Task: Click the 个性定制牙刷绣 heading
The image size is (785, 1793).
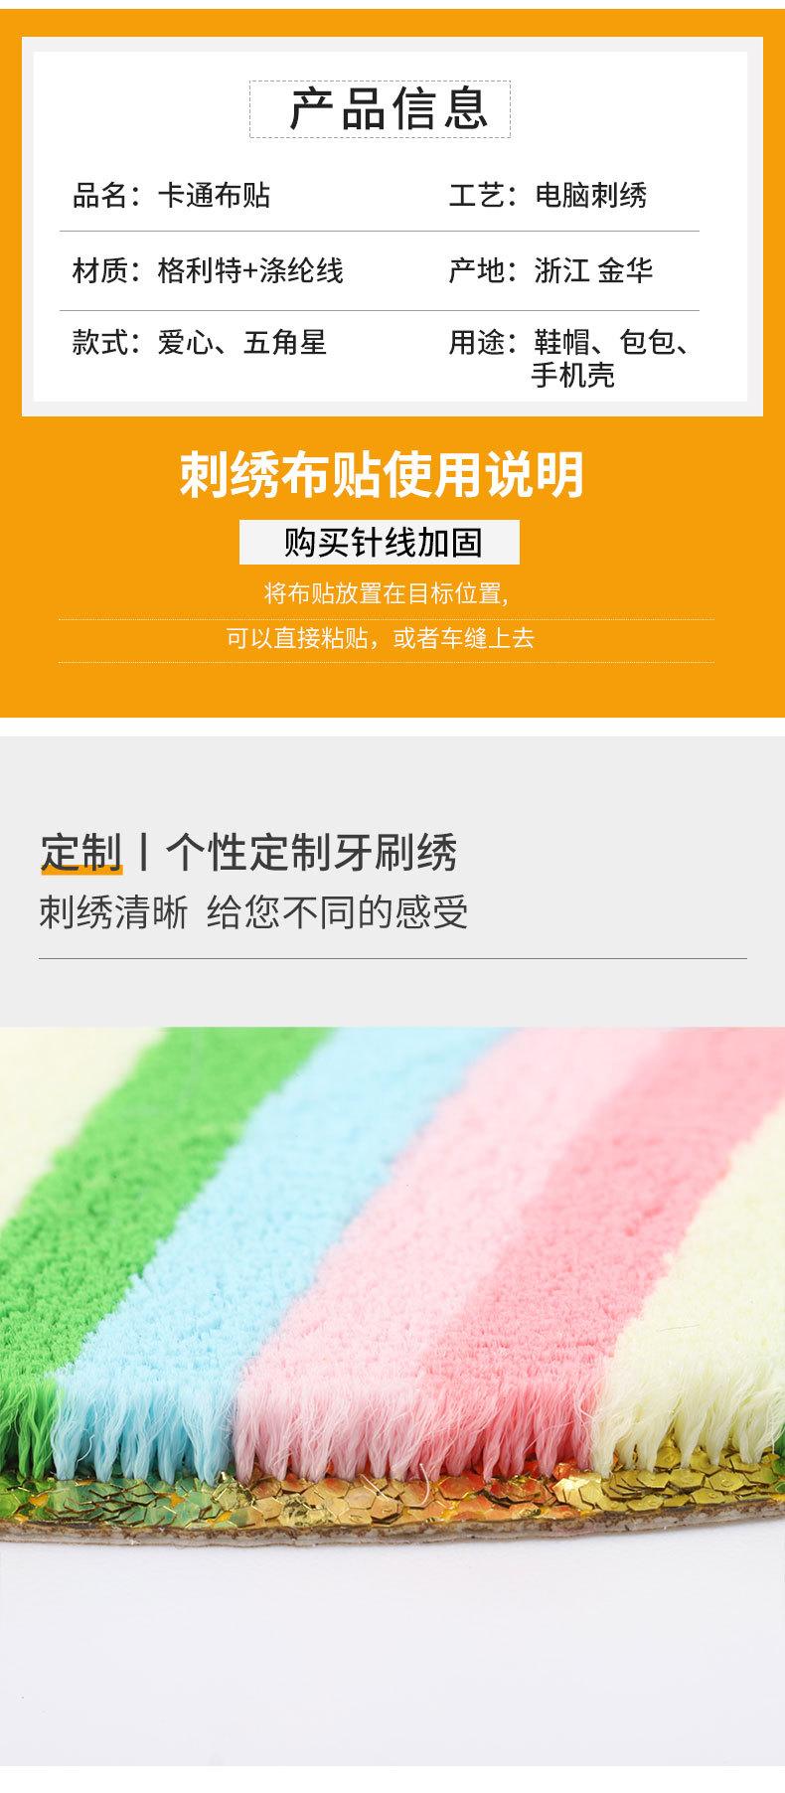Action: pyautogui.click(x=311, y=853)
